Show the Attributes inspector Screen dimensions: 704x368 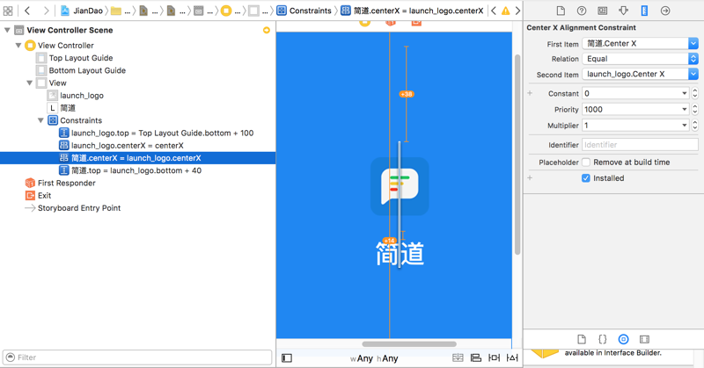(x=623, y=11)
